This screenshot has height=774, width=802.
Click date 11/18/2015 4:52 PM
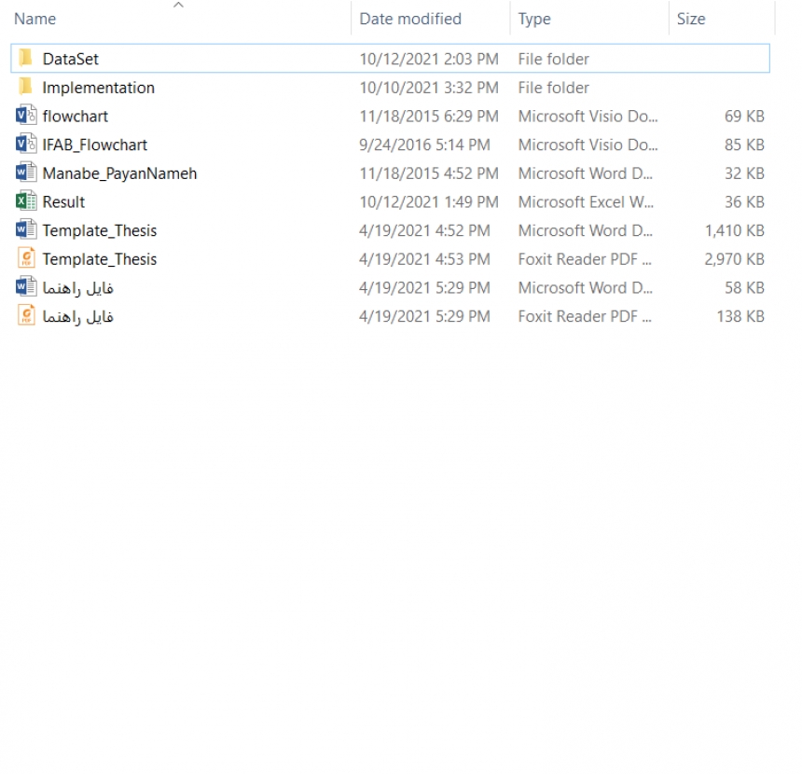click(429, 173)
